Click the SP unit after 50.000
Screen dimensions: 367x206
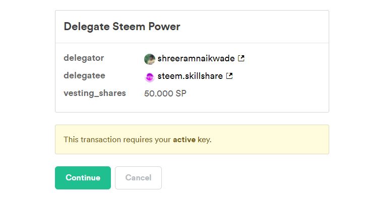pos(181,93)
